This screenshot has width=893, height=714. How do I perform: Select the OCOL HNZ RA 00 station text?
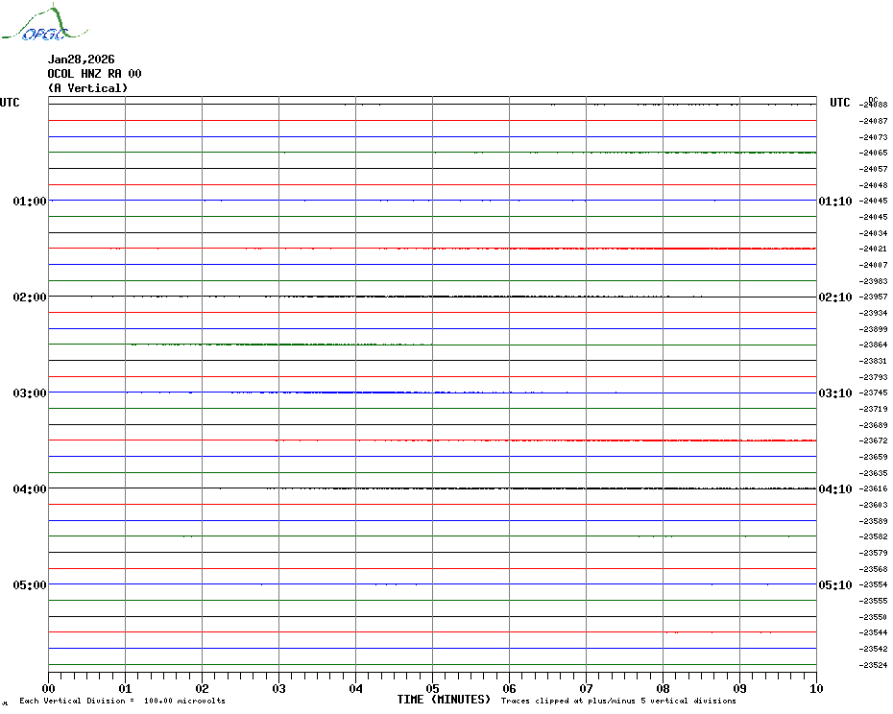click(94, 74)
